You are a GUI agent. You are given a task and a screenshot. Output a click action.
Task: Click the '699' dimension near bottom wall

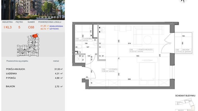point(129,79)
